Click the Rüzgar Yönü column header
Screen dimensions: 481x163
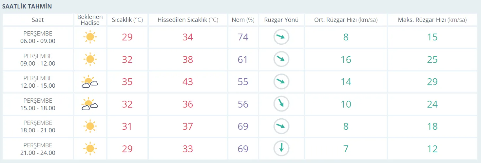click(281, 20)
